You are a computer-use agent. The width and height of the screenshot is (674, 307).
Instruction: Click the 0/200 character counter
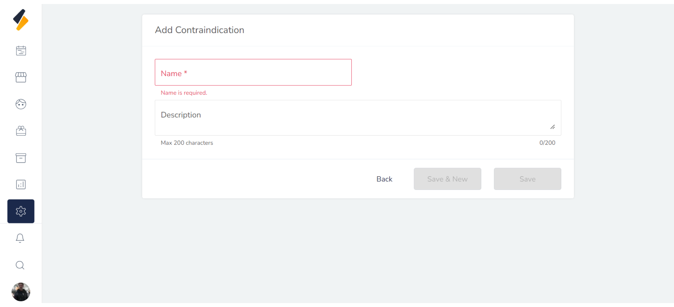[x=547, y=143]
